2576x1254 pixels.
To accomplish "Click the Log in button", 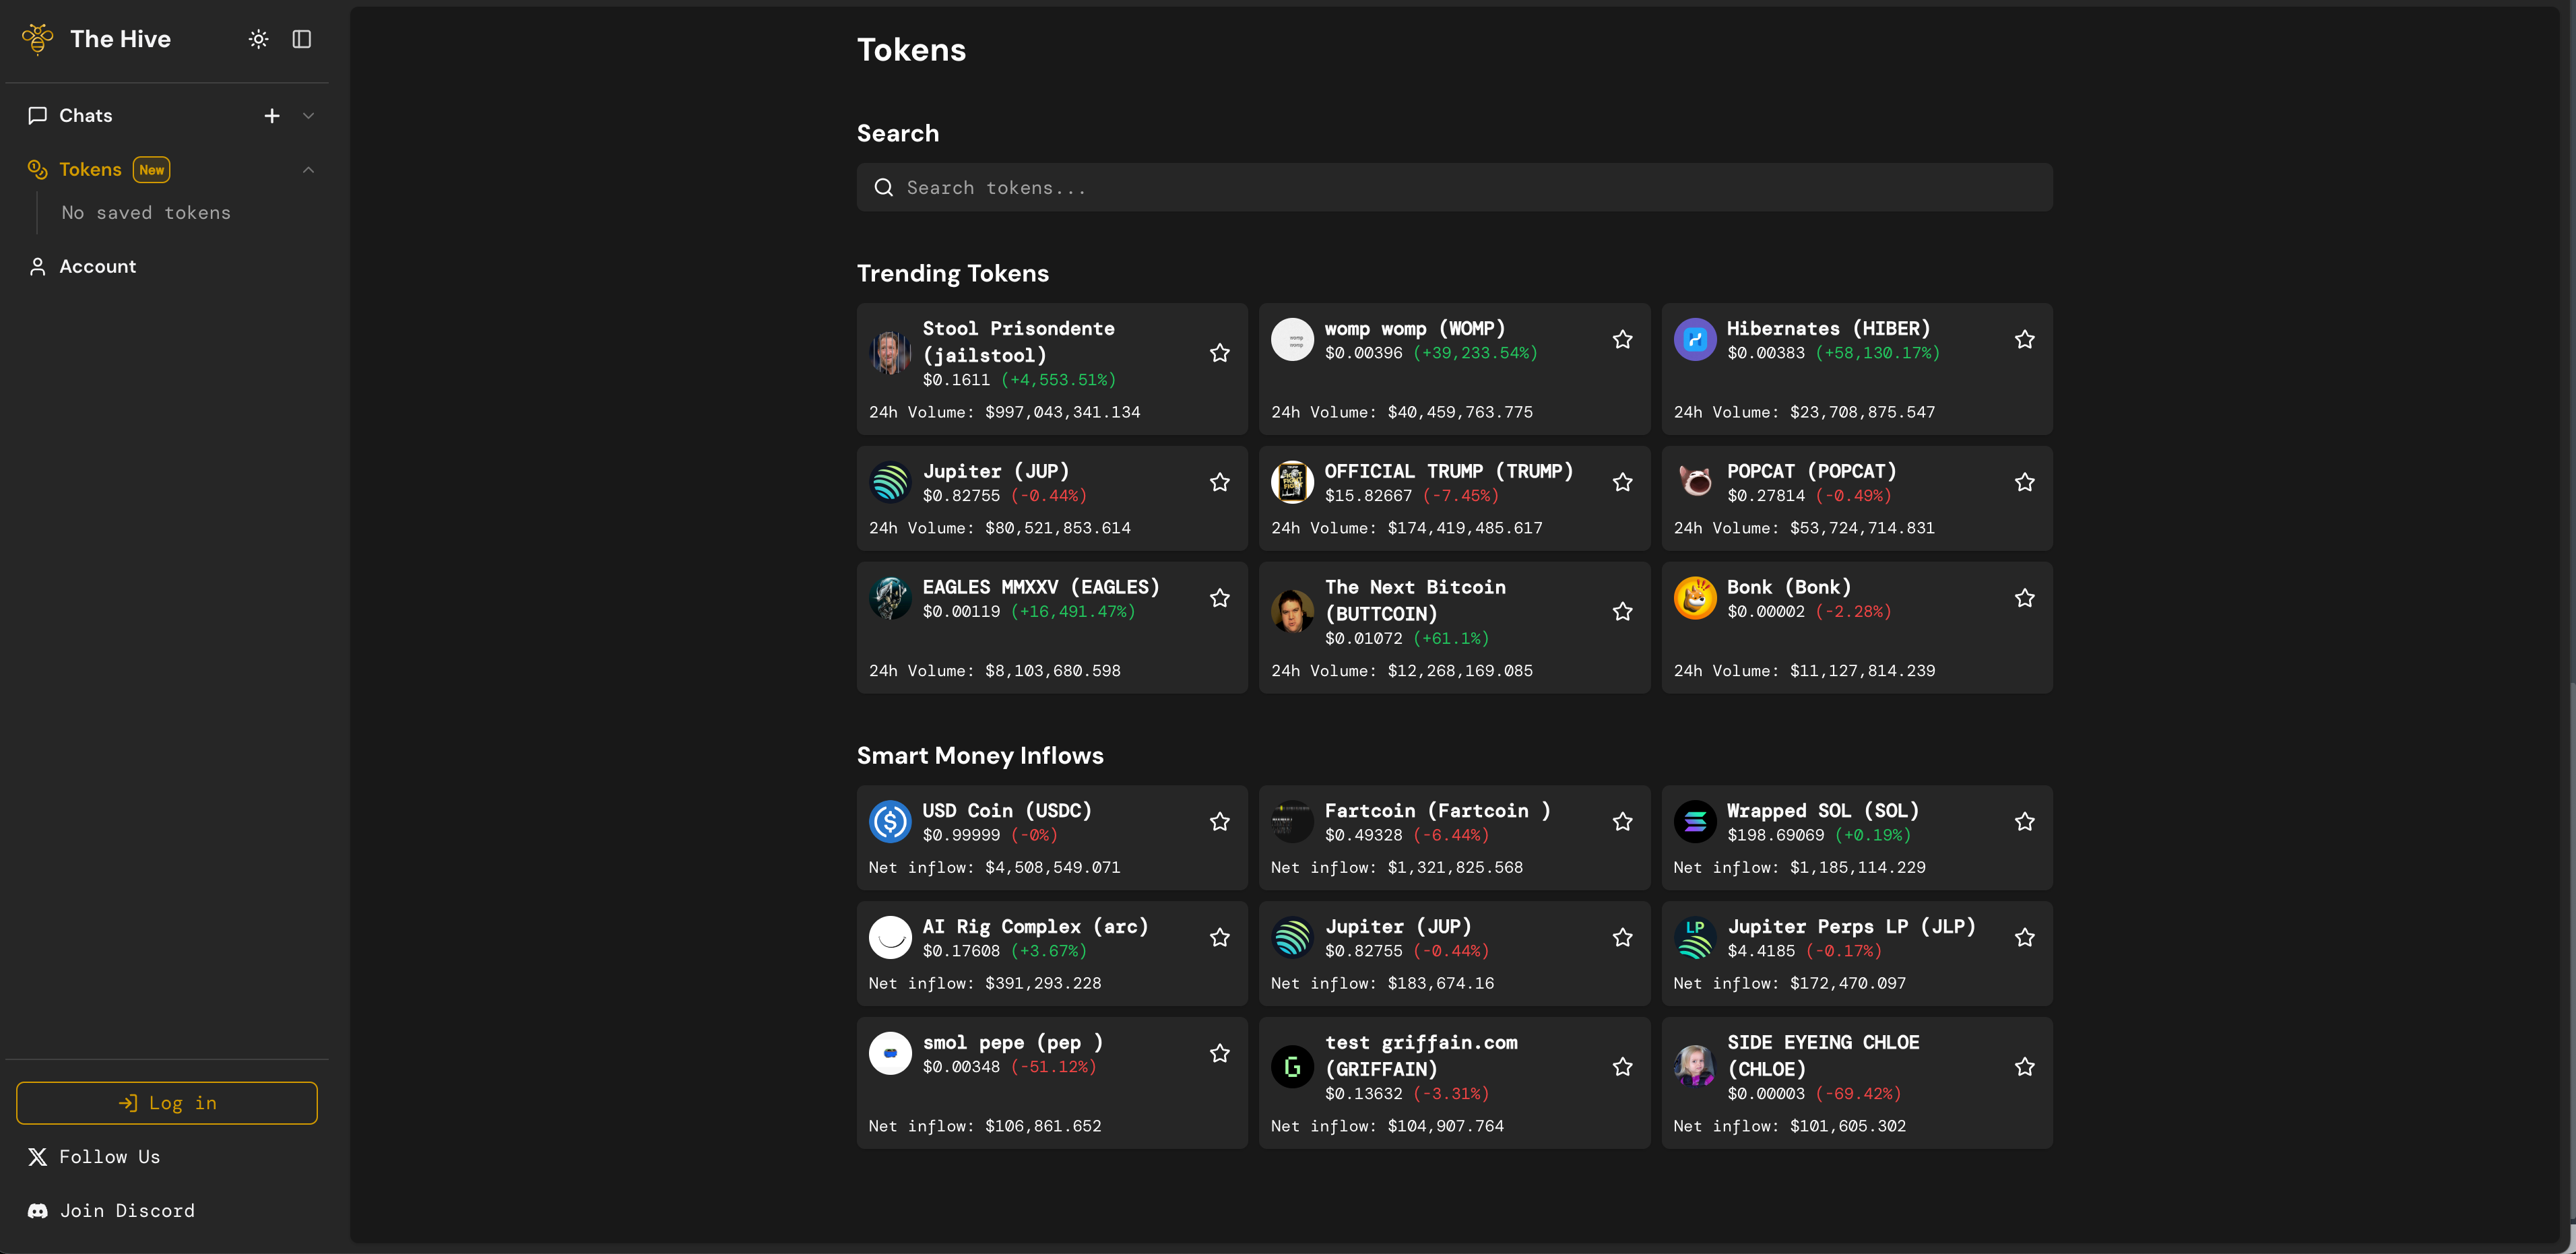I will click(167, 1103).
